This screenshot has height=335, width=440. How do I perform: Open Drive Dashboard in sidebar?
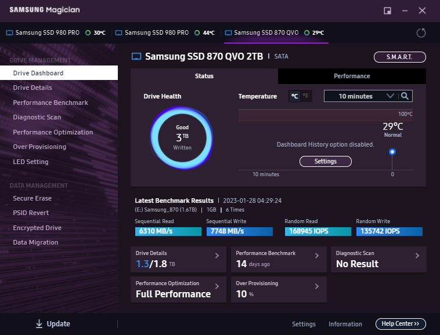59,73
